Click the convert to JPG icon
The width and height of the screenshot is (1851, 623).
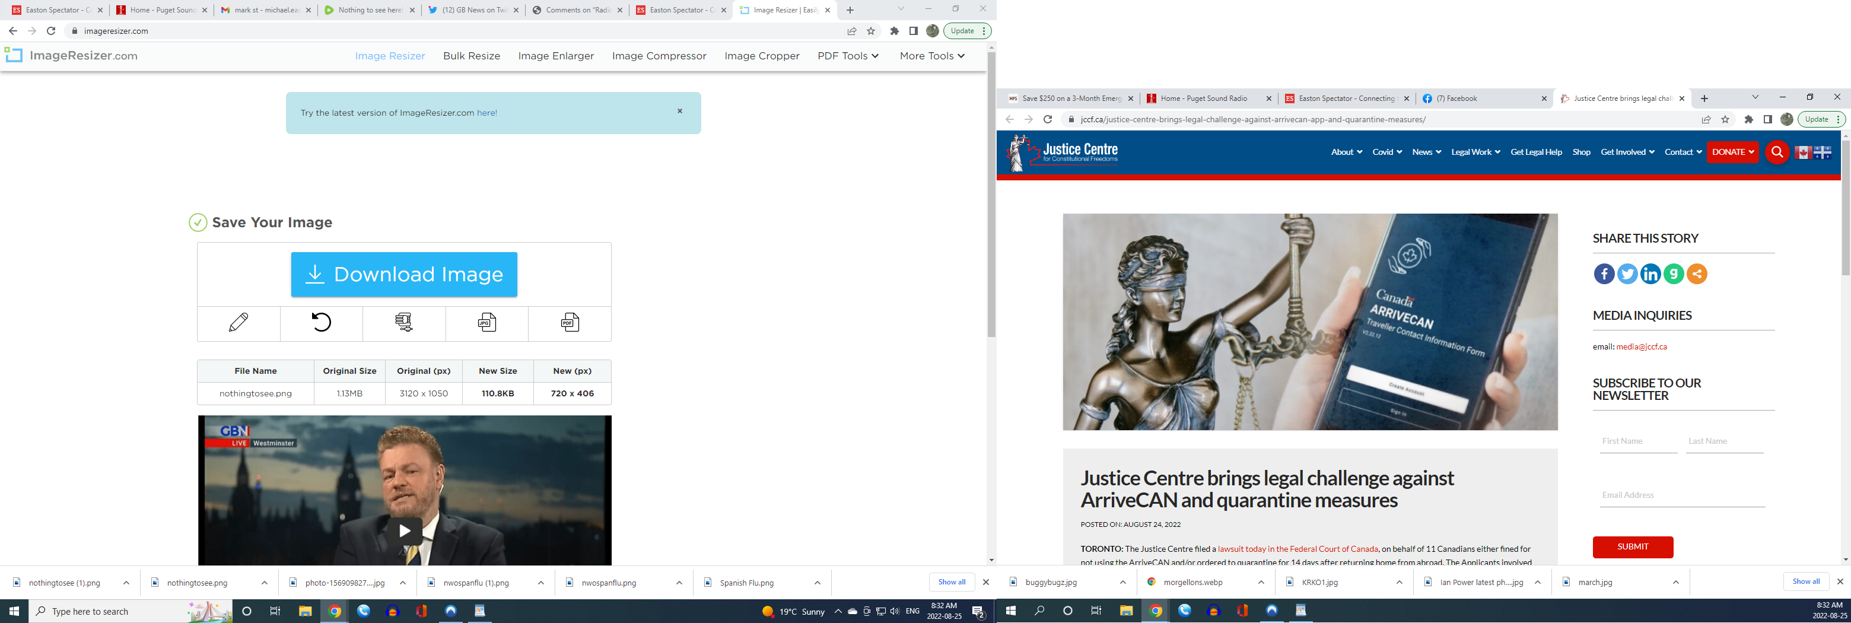point(486,323)
